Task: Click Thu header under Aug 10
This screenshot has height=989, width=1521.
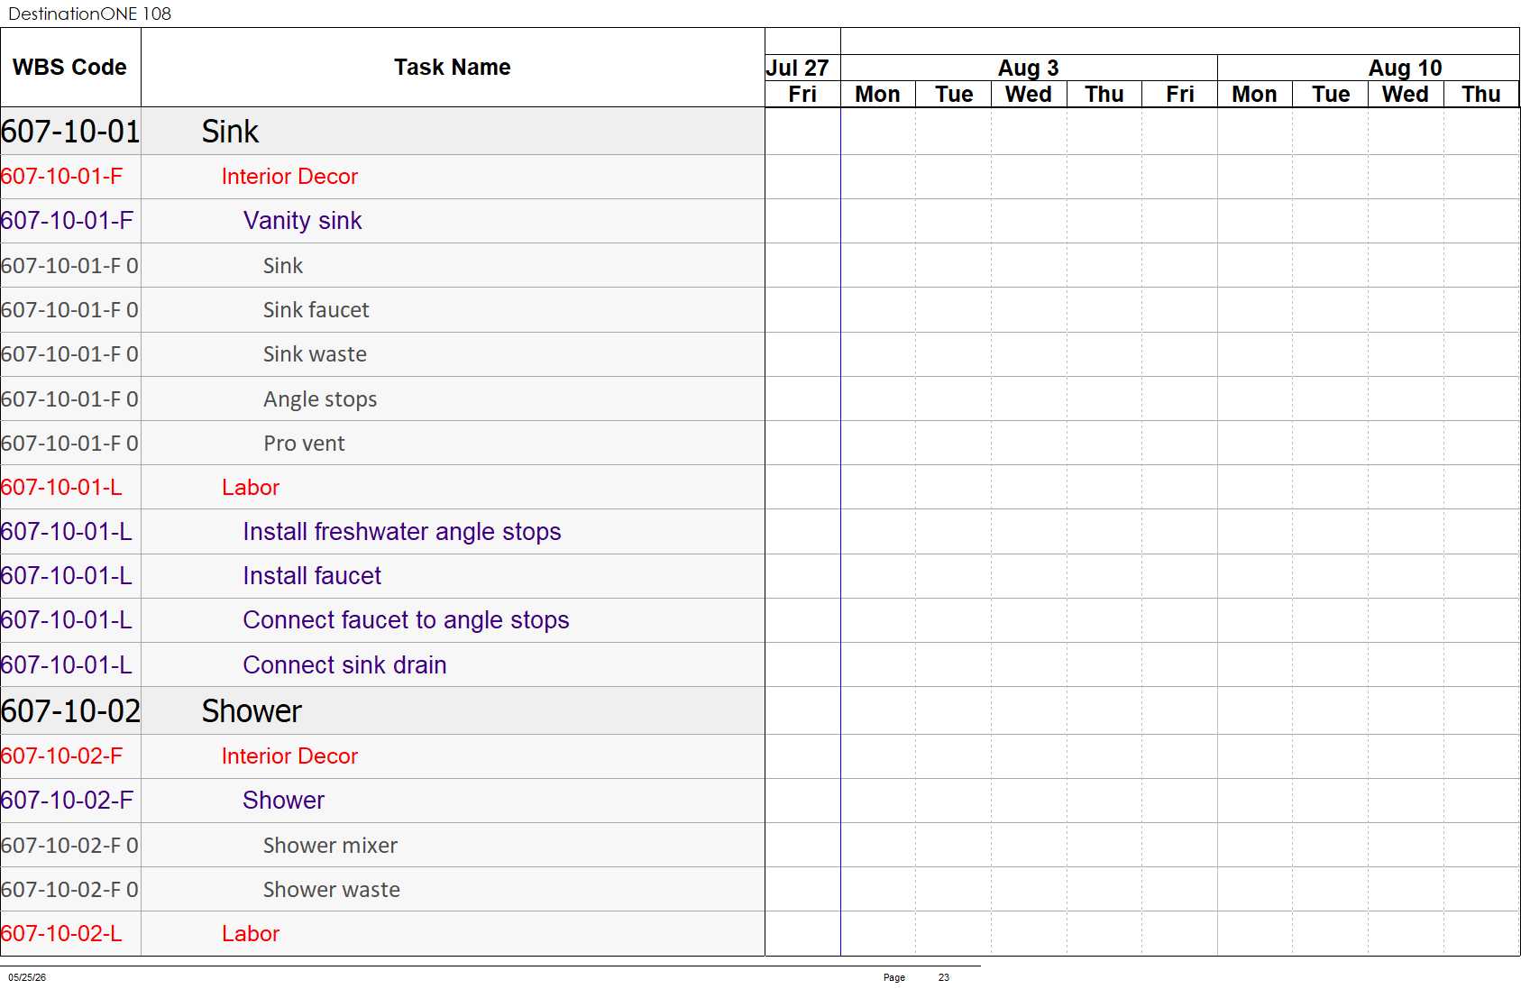Action: [1481, 95]
